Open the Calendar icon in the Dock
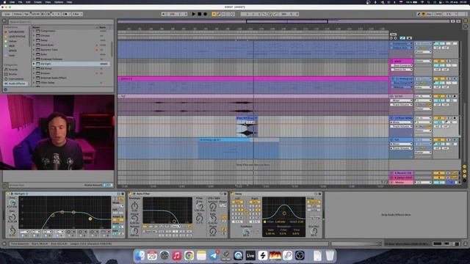Viewport: 470px width, 264px height. coord(152,256)
